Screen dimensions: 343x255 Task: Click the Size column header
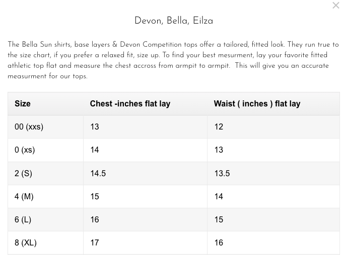coord(23,104)
